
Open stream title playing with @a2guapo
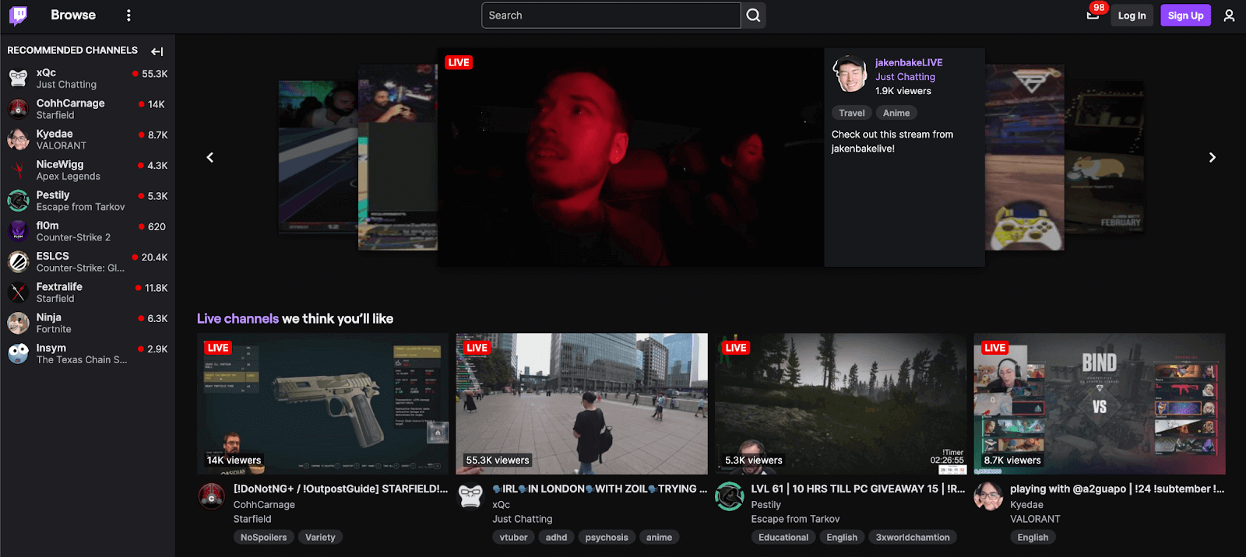point(1117,489)
